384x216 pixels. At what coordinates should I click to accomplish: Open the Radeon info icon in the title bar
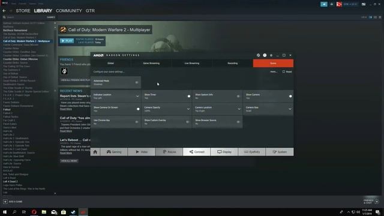click(x=265, y=55)
